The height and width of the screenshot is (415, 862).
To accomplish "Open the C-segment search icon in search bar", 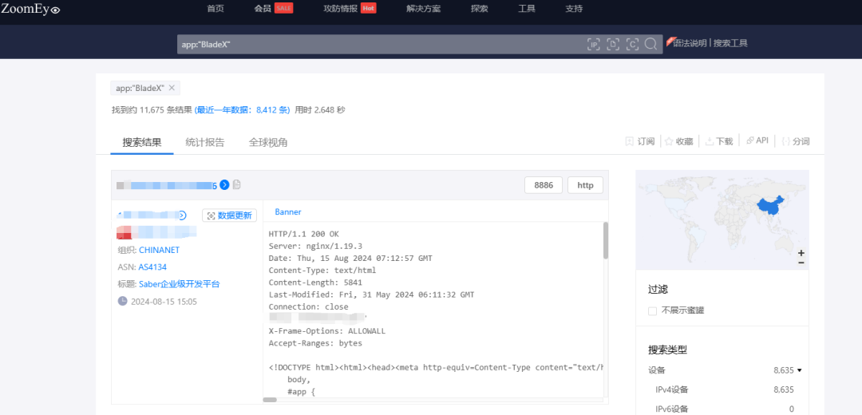I will 632,45.
